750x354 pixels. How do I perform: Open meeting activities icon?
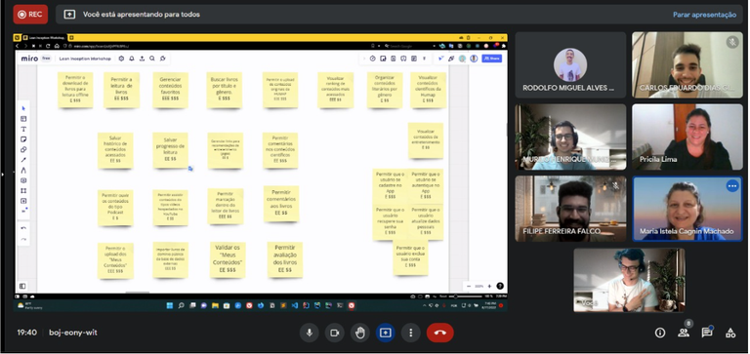tap(730, 333)
